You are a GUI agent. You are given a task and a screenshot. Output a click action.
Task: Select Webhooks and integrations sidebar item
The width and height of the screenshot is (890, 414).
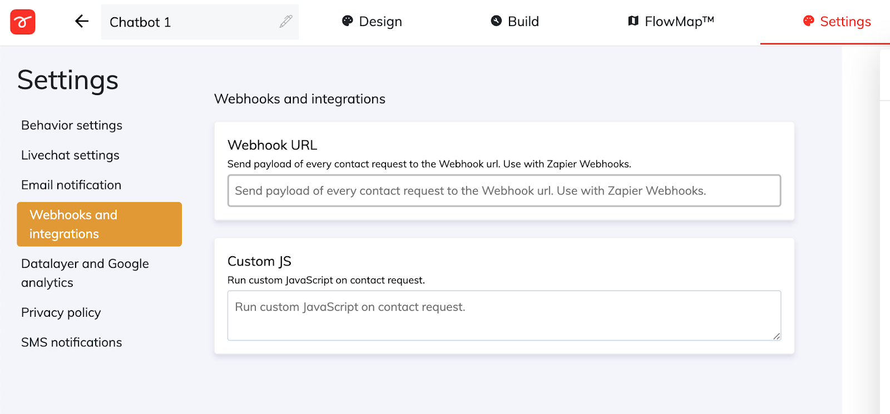[99, 225]
